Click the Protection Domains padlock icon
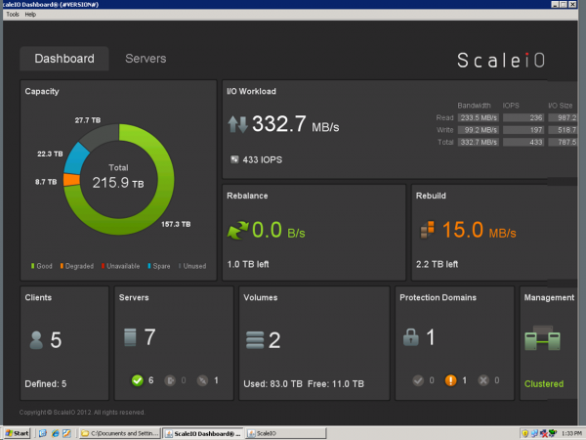 411,337
